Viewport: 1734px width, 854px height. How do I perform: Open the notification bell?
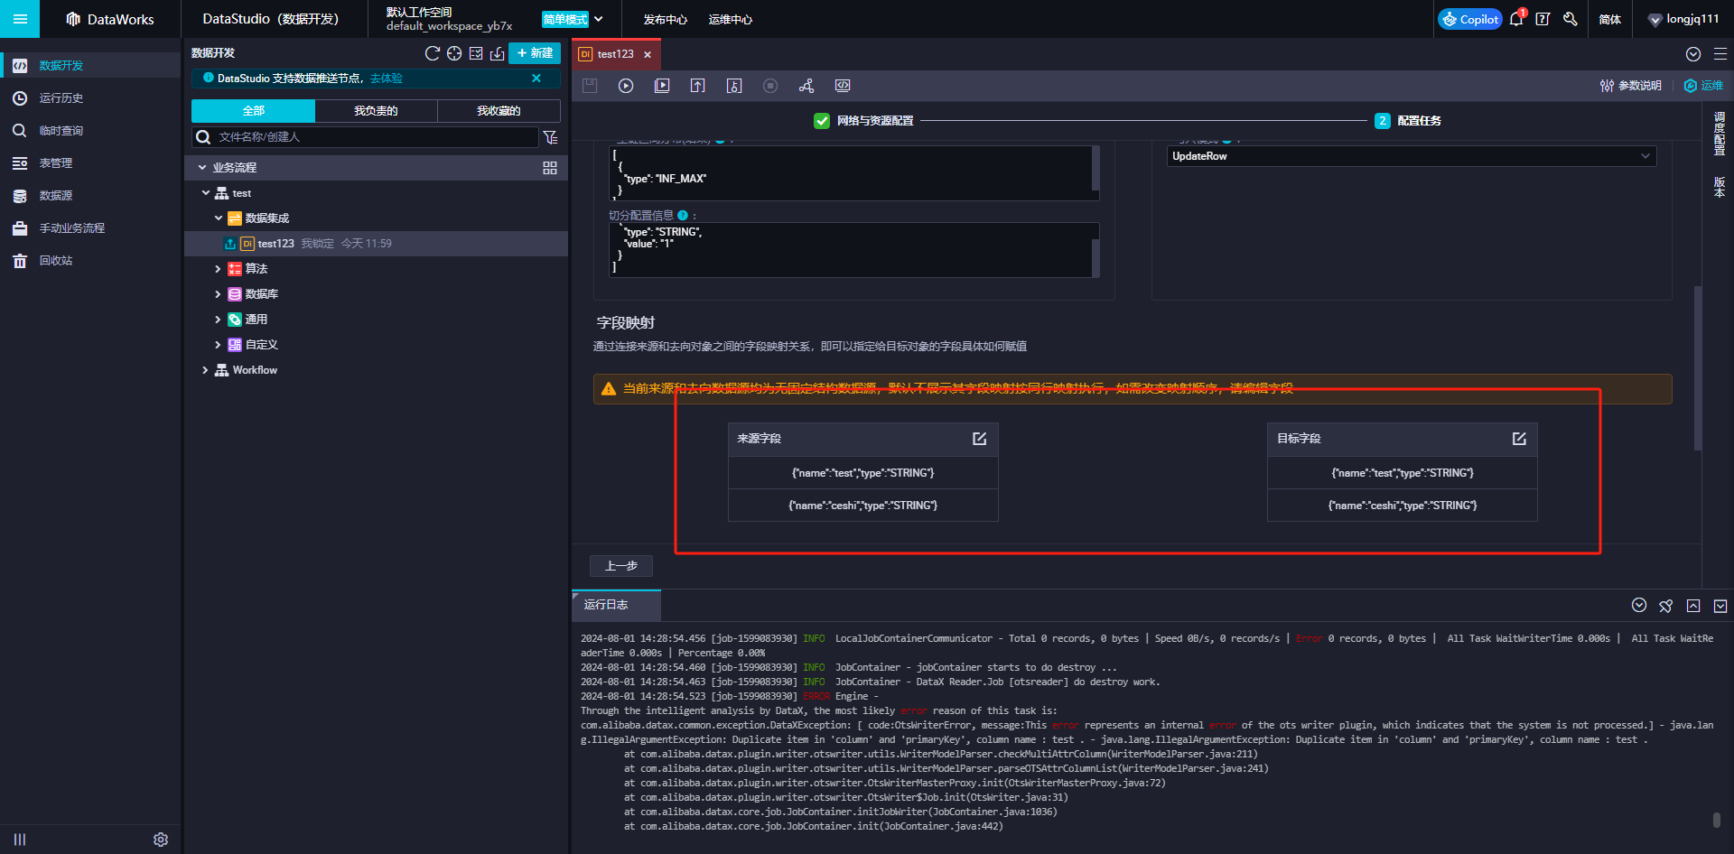tap(1516, 19)
